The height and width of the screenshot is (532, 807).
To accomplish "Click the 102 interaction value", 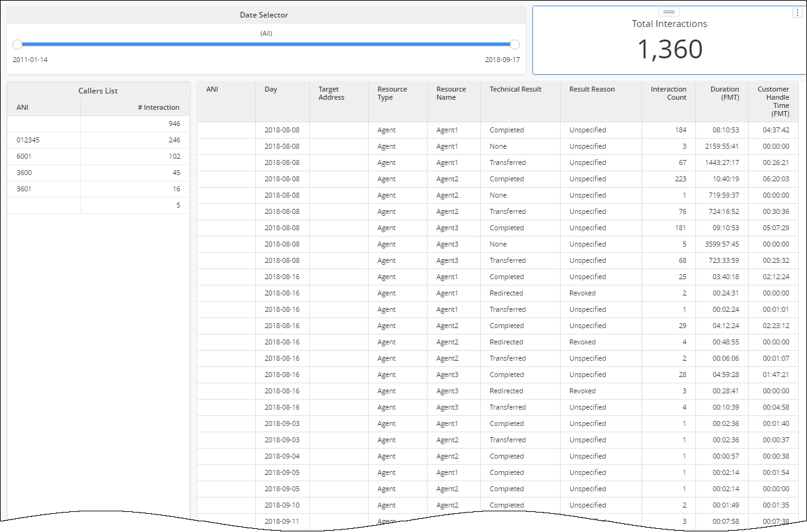I will tap(174, 156).
